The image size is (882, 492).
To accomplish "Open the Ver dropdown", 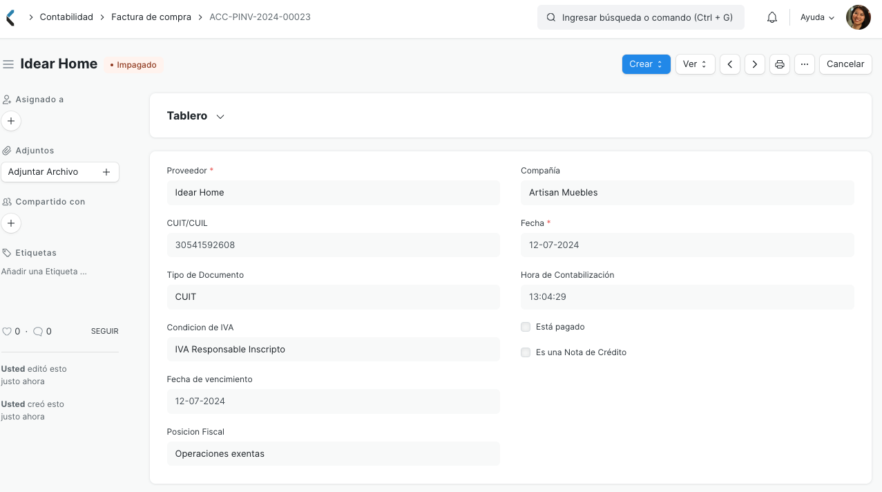I will pyautogui.click(x=695, y=64).
